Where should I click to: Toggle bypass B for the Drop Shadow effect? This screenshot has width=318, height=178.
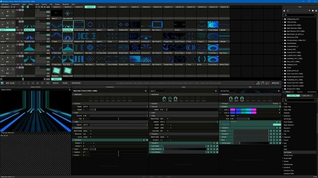(208, 152)
